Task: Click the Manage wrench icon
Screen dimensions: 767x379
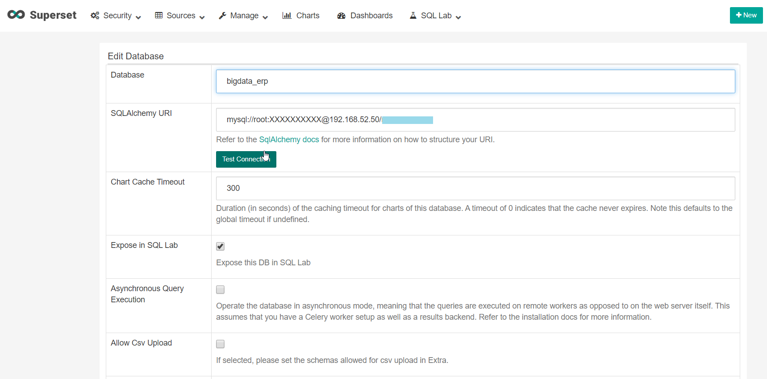Action: [222, 16]
